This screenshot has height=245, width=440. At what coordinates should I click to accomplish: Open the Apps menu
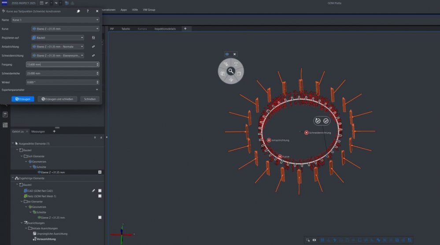pyautogui.click(x=124, y=9)
